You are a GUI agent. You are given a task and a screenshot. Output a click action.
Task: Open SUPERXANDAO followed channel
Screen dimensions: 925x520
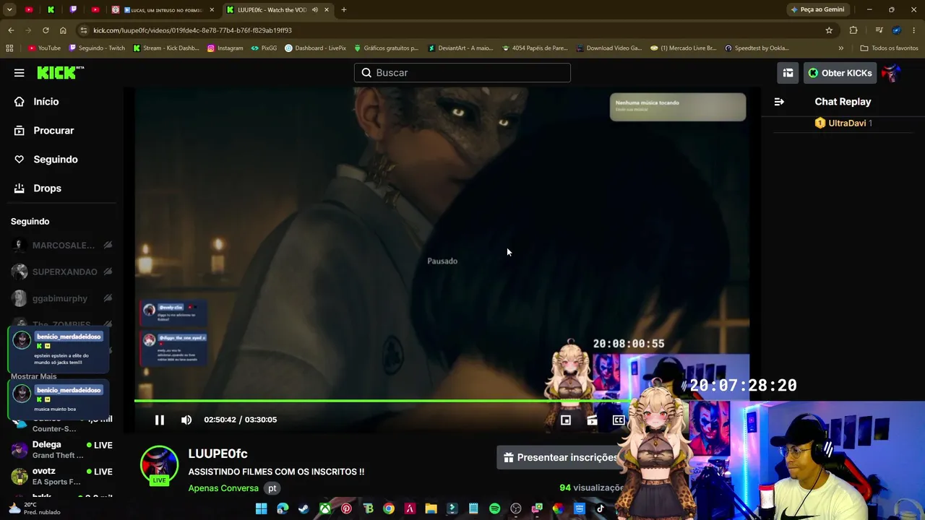click(x=61, y=272)
